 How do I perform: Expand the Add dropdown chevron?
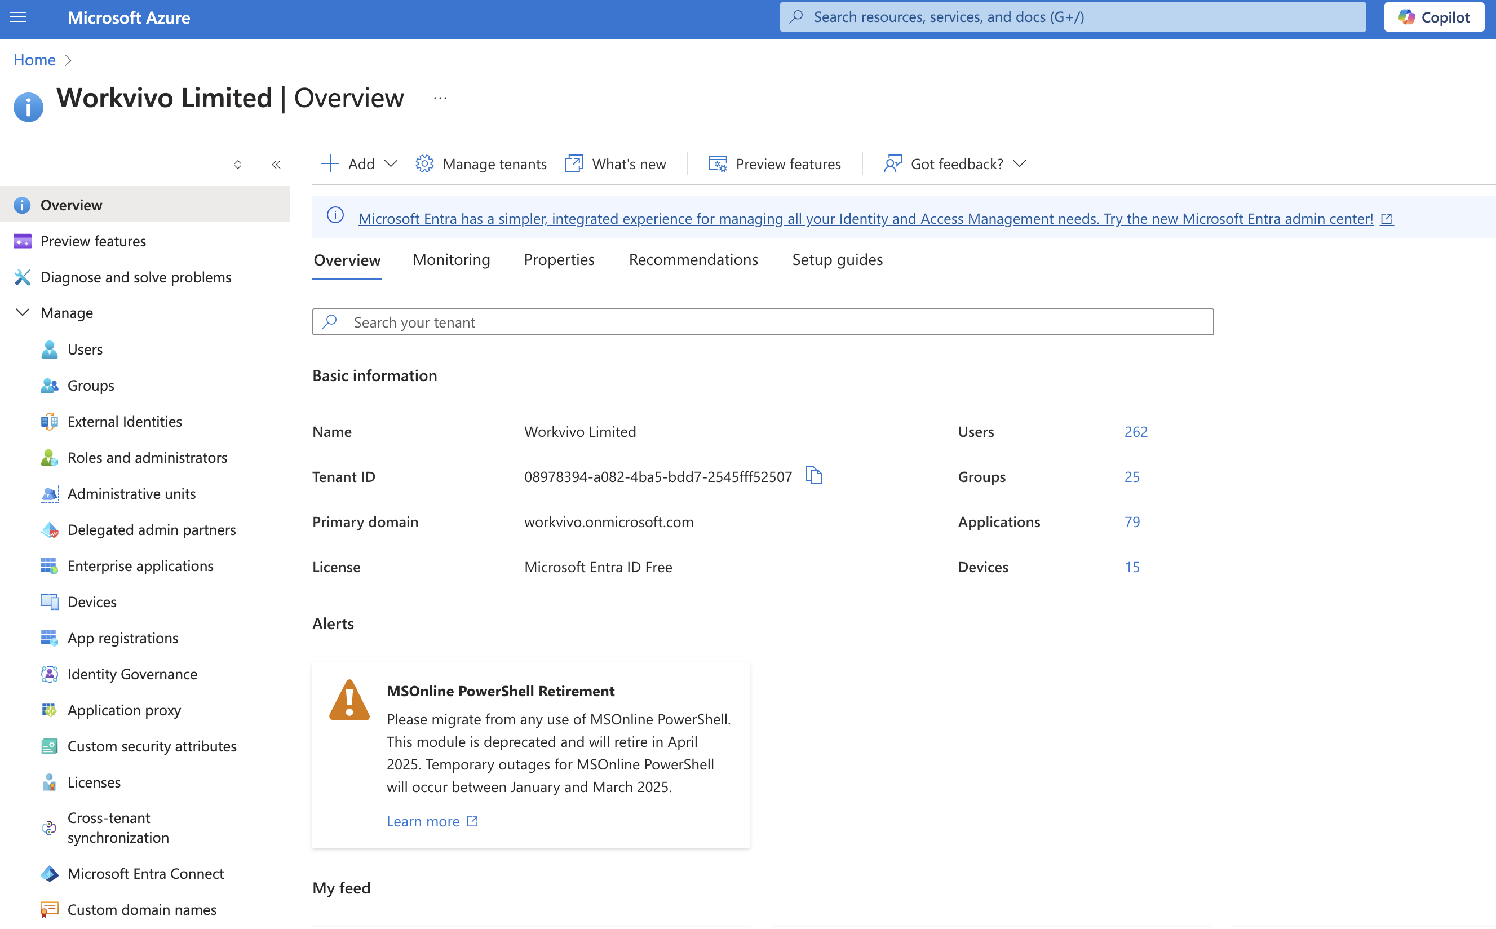[x=391, y=163]
